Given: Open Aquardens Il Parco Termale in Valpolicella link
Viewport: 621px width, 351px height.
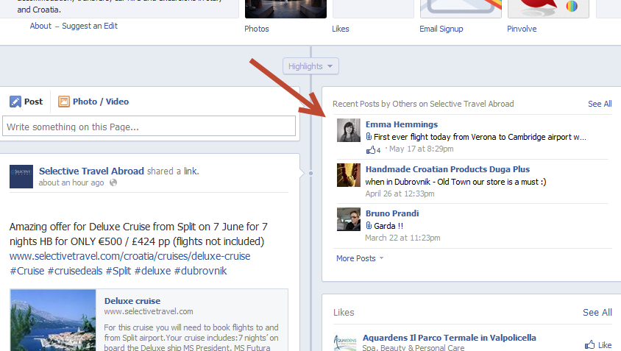Looking at the screenshot, I should pyautogui.click(x=449, y=338).
